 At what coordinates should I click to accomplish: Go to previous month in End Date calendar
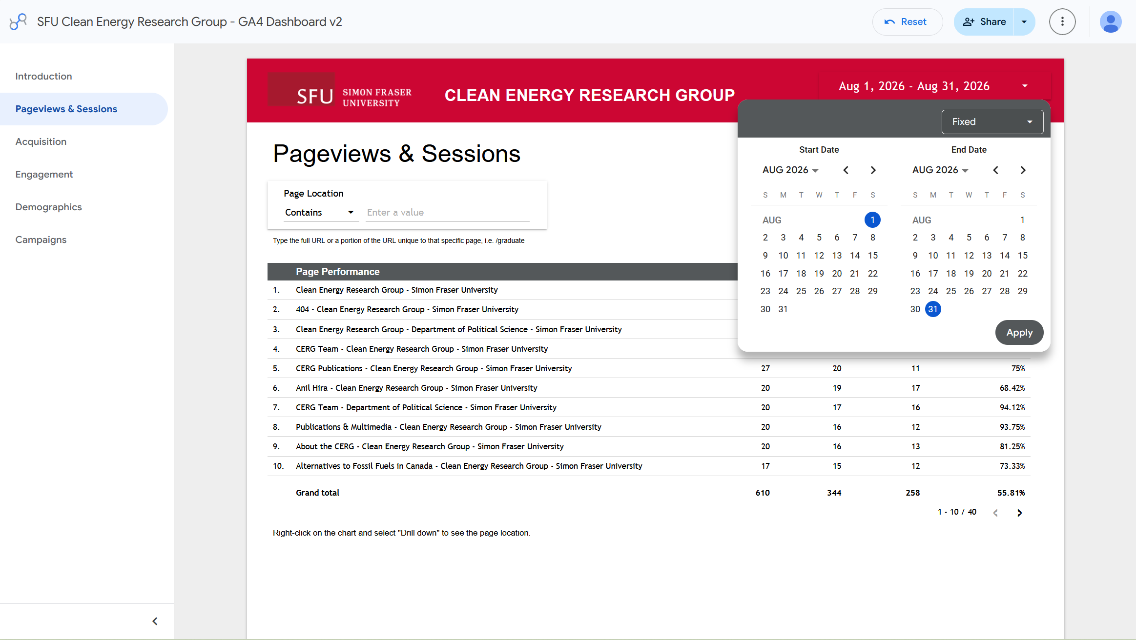pos(996,170)
